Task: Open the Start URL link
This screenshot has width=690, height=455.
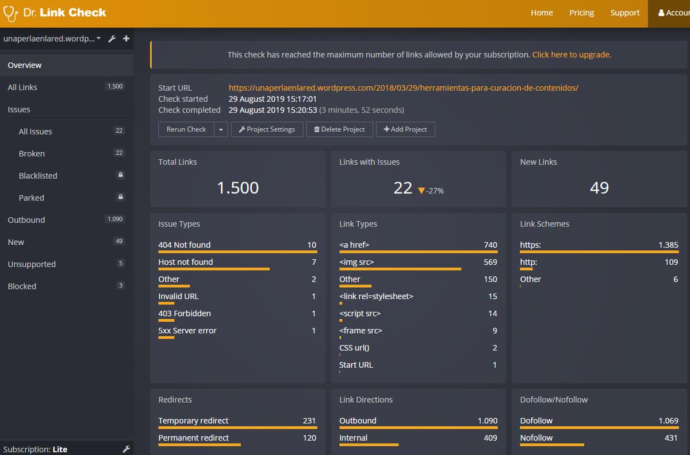Action: pyautogui.click(x=403, y=88)
